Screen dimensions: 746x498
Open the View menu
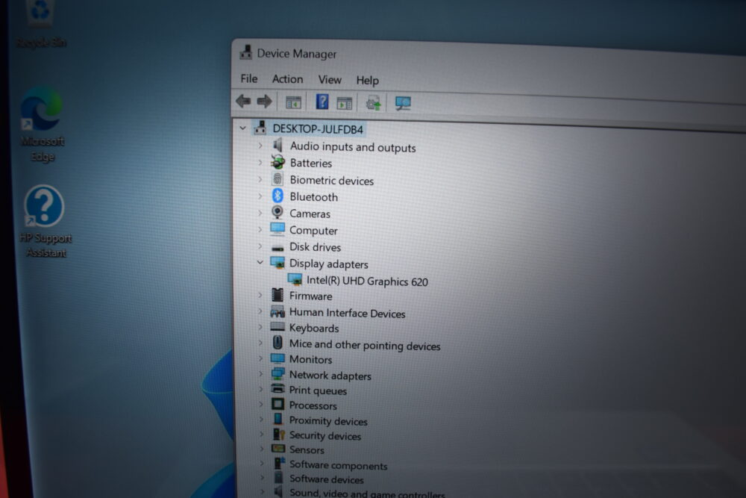point(330,79)
